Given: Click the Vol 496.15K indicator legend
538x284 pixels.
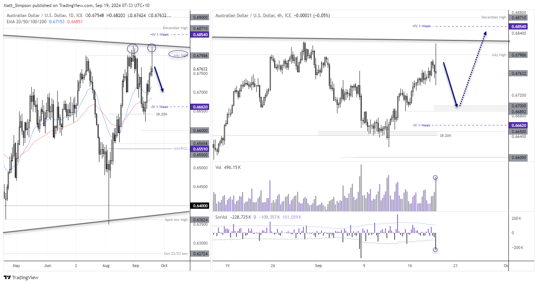Looking at the screenshot, I should pos(228,167).
